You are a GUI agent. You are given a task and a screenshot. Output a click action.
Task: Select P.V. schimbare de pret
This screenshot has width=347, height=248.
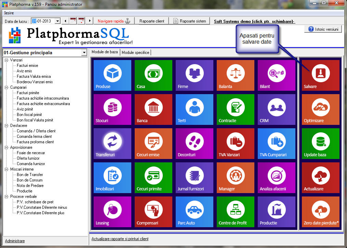click(x=35, y=202)
